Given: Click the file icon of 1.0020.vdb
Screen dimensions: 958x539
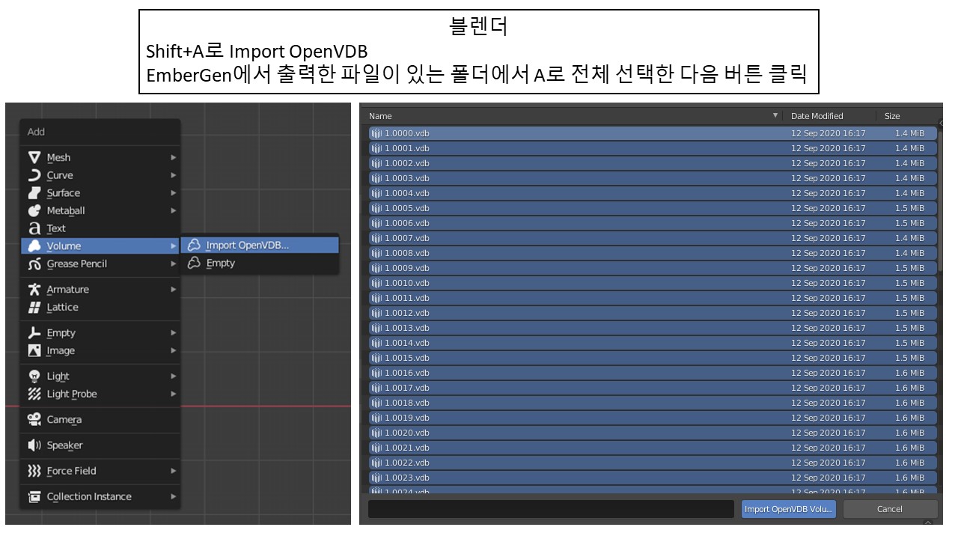Looking at the screenshot, I should [376, 433].
